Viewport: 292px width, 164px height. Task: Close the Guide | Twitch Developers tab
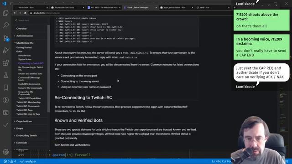156,8
